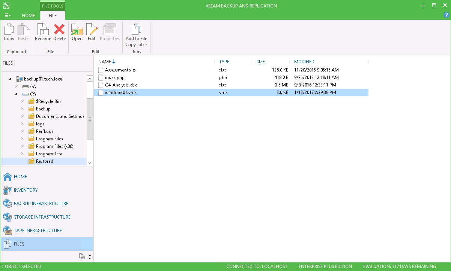Click the Open file icon

pyautogui.click(x=77, y=29)
